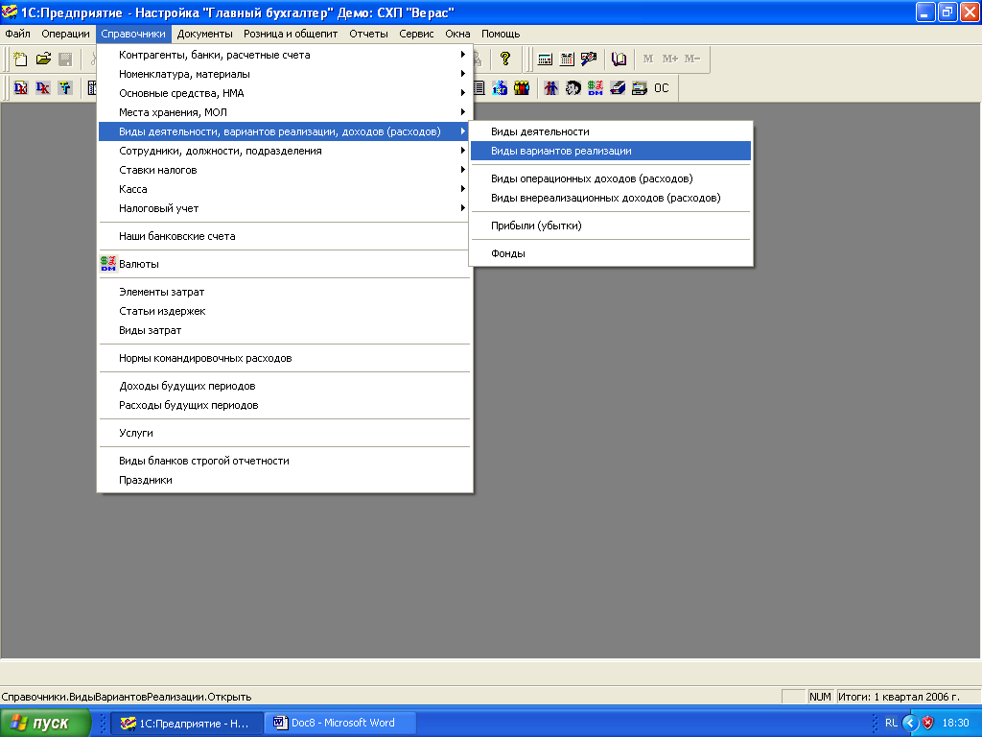
Task: Select Прибыли (убытки) submenu entry
Action: coord(611,226)
